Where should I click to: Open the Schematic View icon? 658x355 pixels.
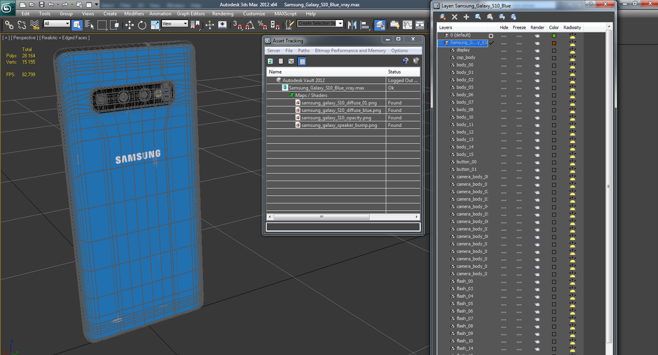pyautogui.click(x=420, y=25)
